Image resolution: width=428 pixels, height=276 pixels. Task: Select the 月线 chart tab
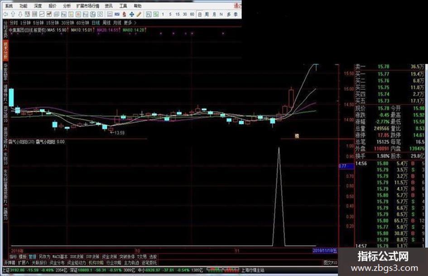point(117,23)
